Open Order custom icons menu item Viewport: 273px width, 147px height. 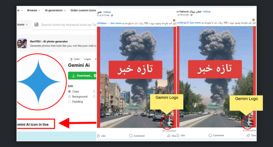(83, 10)
